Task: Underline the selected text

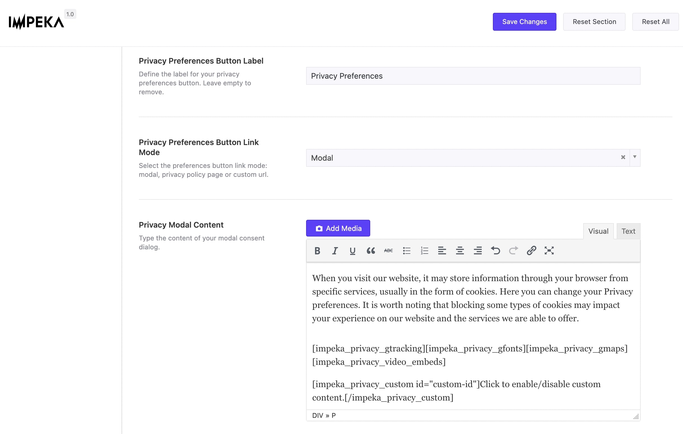Action: 353,251
